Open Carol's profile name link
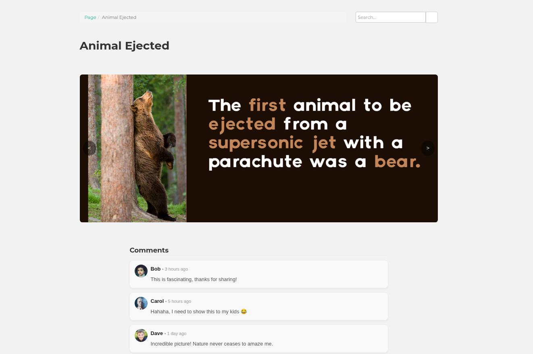The width and height of the screenshot is (533, 354). click(x=157, y=301)
